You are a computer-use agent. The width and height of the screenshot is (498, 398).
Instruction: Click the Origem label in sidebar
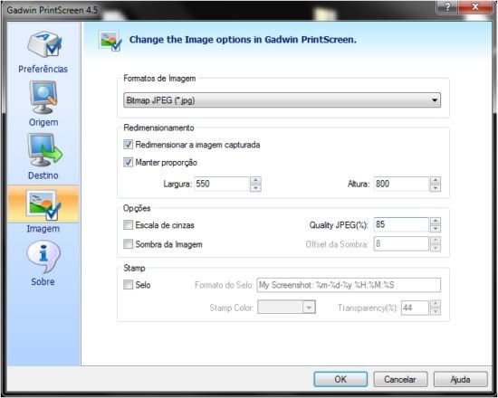click(43, 122)
